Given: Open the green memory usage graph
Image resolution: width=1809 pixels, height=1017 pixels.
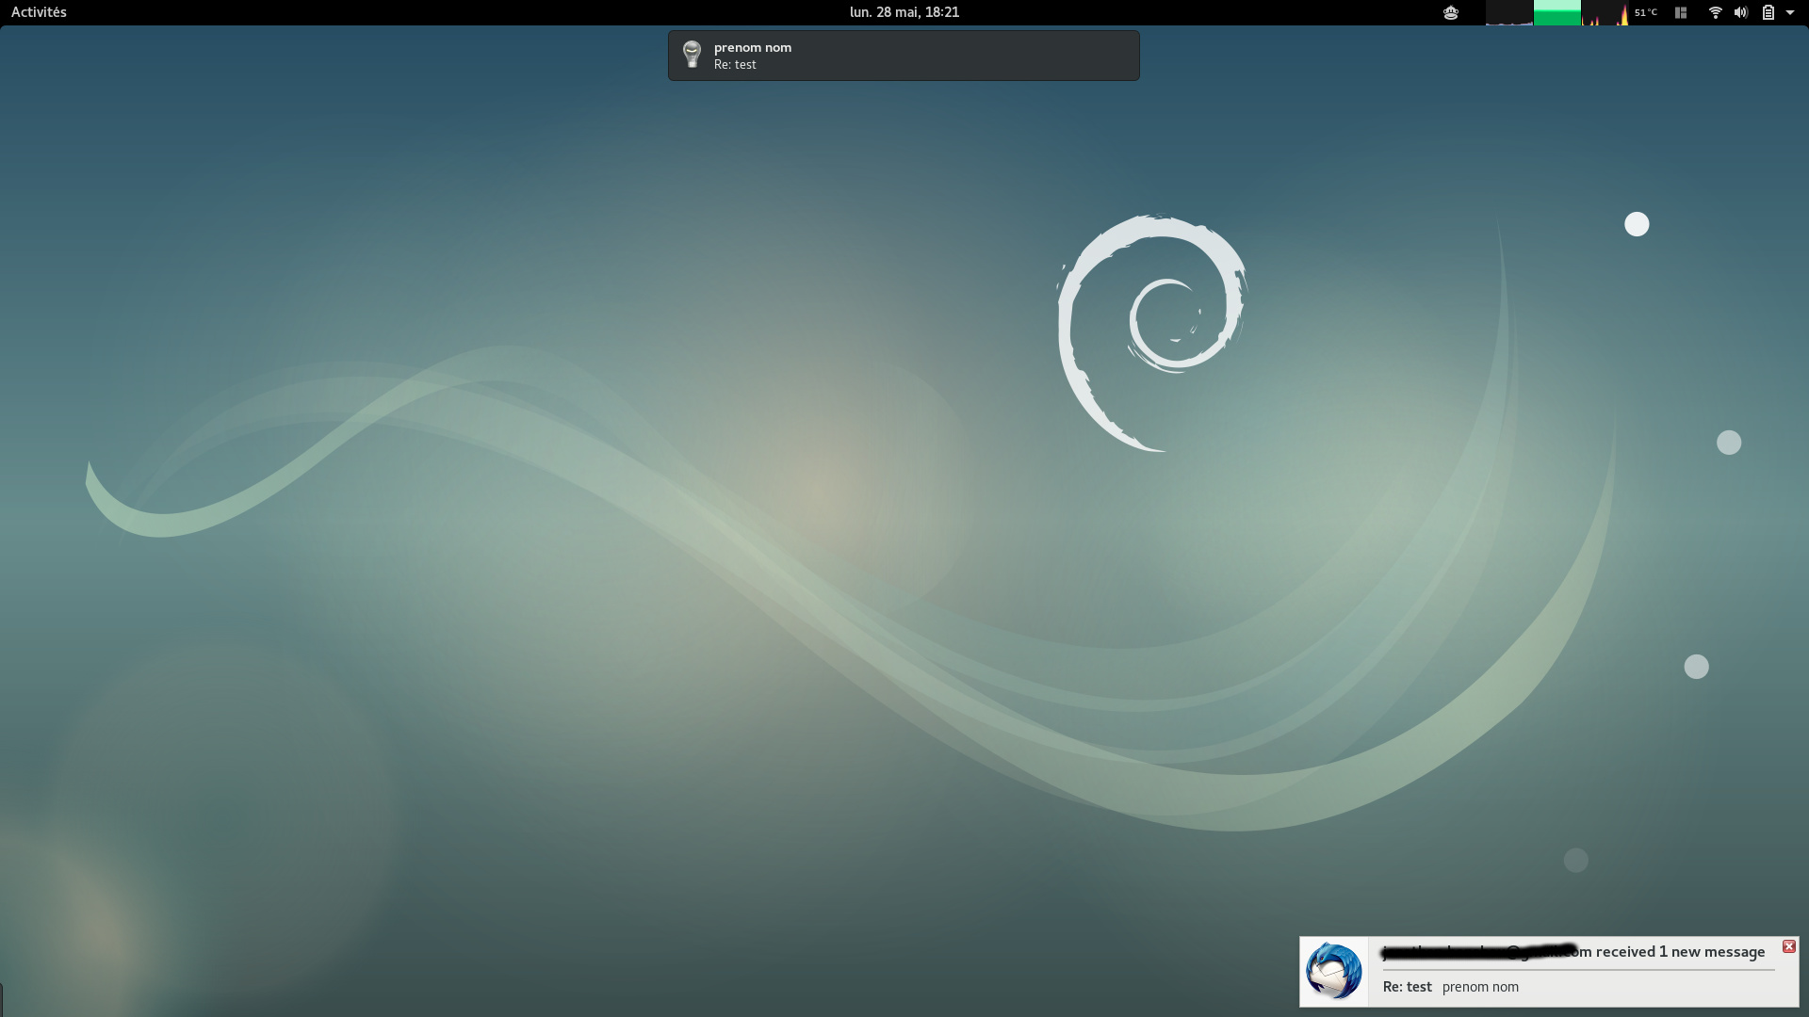Looking at the screenshot, I should [1557, 12].
